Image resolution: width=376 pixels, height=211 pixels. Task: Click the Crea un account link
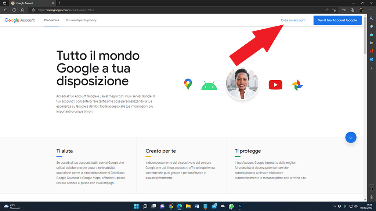coord(293,21)
